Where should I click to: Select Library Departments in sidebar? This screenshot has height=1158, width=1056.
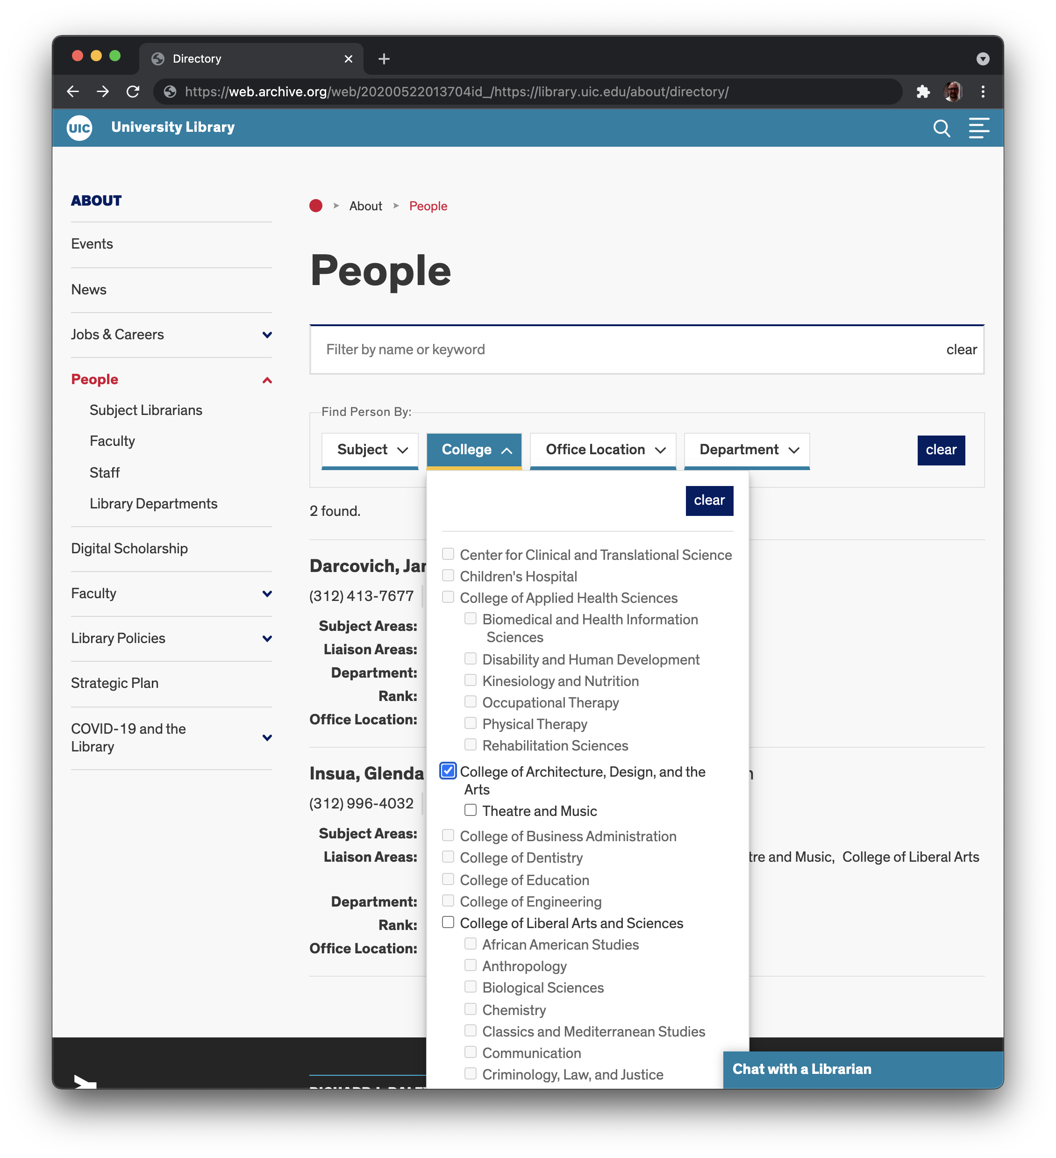point(153,504)
